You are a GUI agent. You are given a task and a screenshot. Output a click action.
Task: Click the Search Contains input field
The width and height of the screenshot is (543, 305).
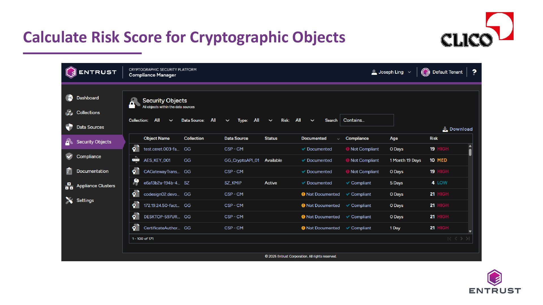pos(367,120)
